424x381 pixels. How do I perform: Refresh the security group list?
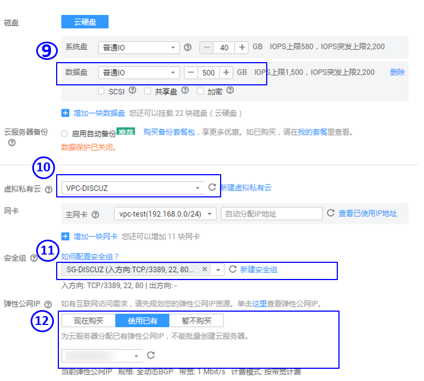point(232,270)
